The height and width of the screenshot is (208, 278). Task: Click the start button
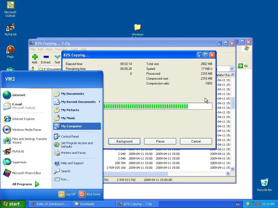pyautogui.click(x=13, y=204)
